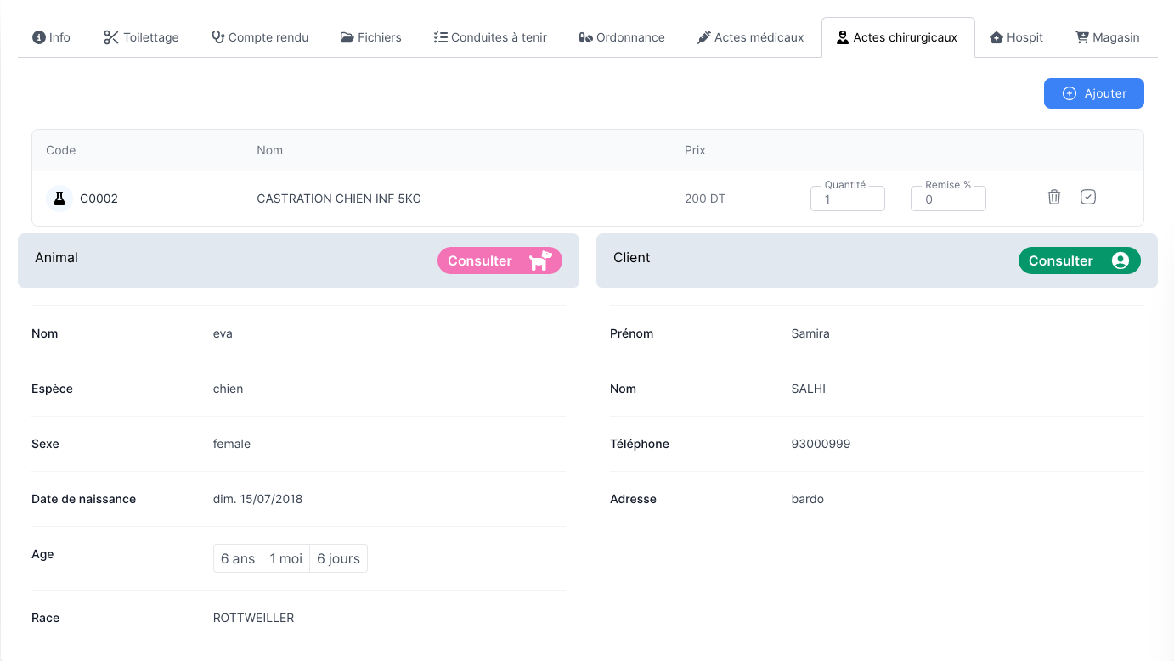Open the Hospit tab
The width and height of the screenshot is (1174, 661).
point(1016,37)
